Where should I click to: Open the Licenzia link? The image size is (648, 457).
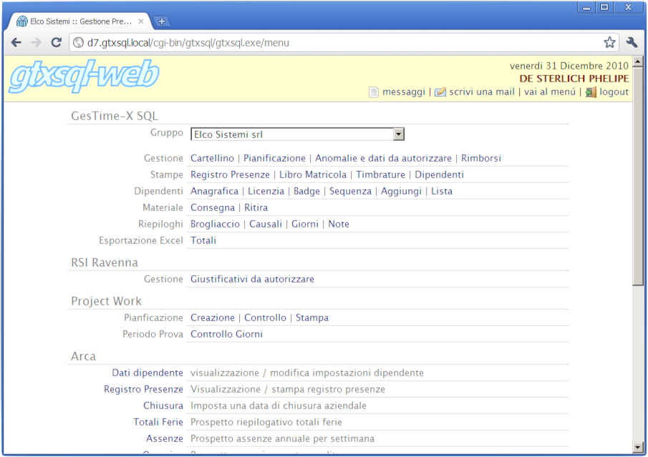tap(266, 191)
